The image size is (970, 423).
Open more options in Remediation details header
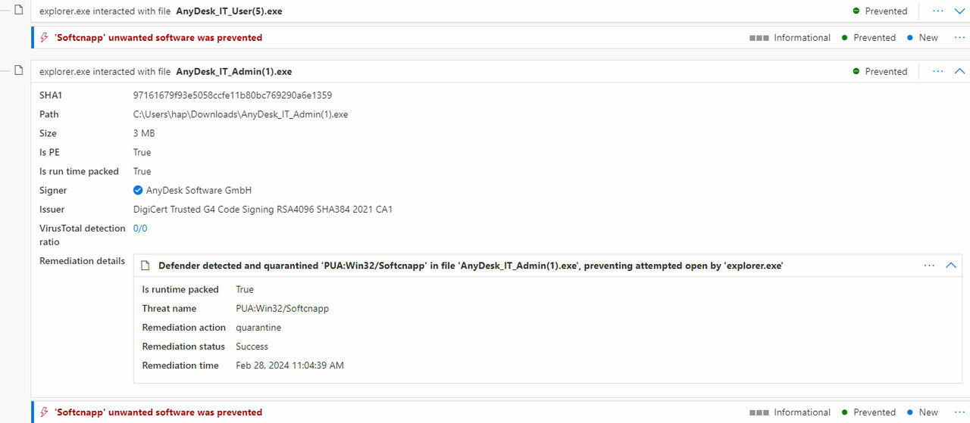pos(929,266)
